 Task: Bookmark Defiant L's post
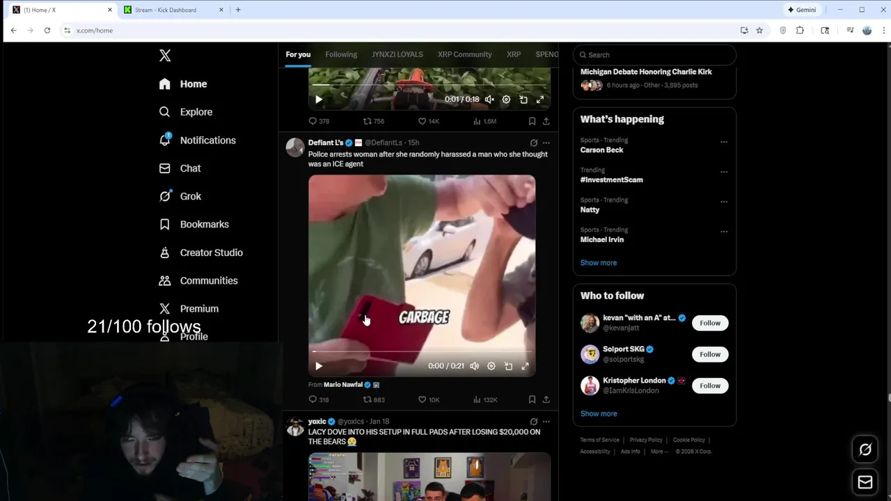(x=532, y=399)
